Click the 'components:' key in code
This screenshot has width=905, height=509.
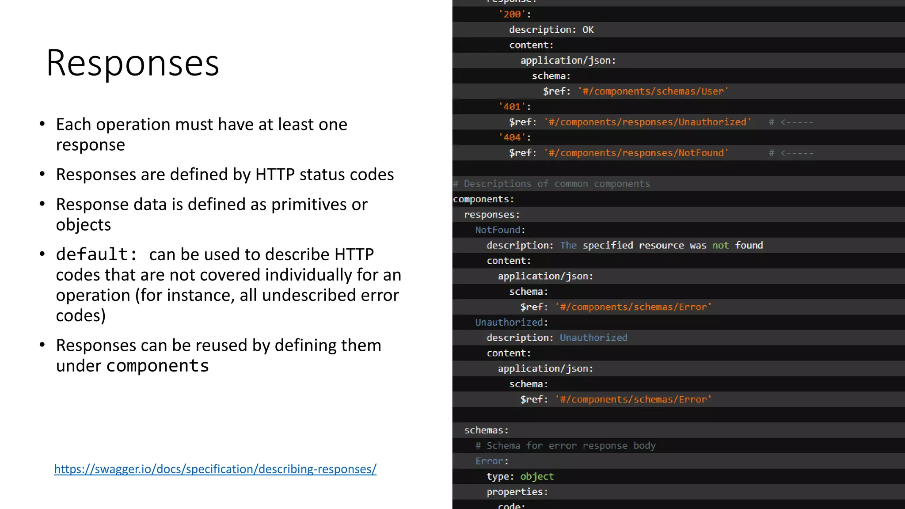483,199
